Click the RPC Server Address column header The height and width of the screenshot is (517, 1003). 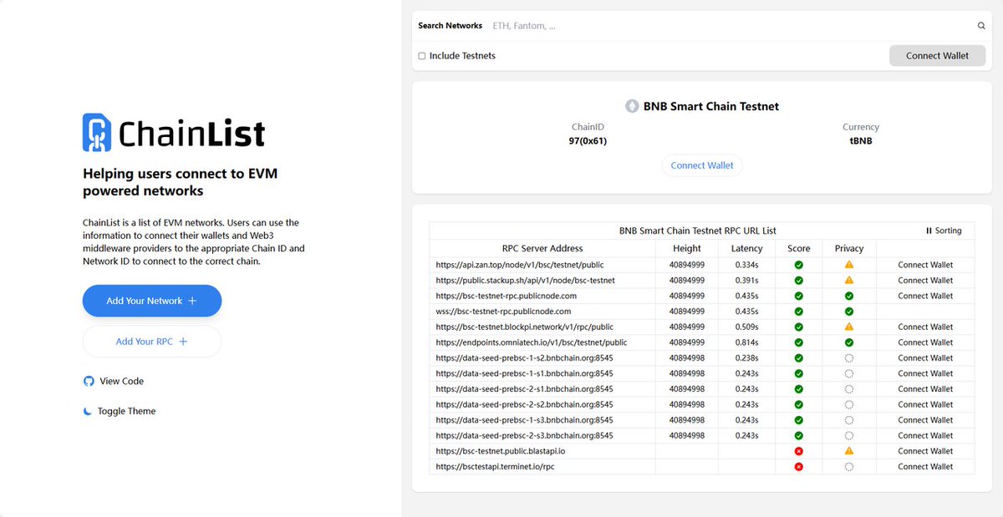[542, 248]
